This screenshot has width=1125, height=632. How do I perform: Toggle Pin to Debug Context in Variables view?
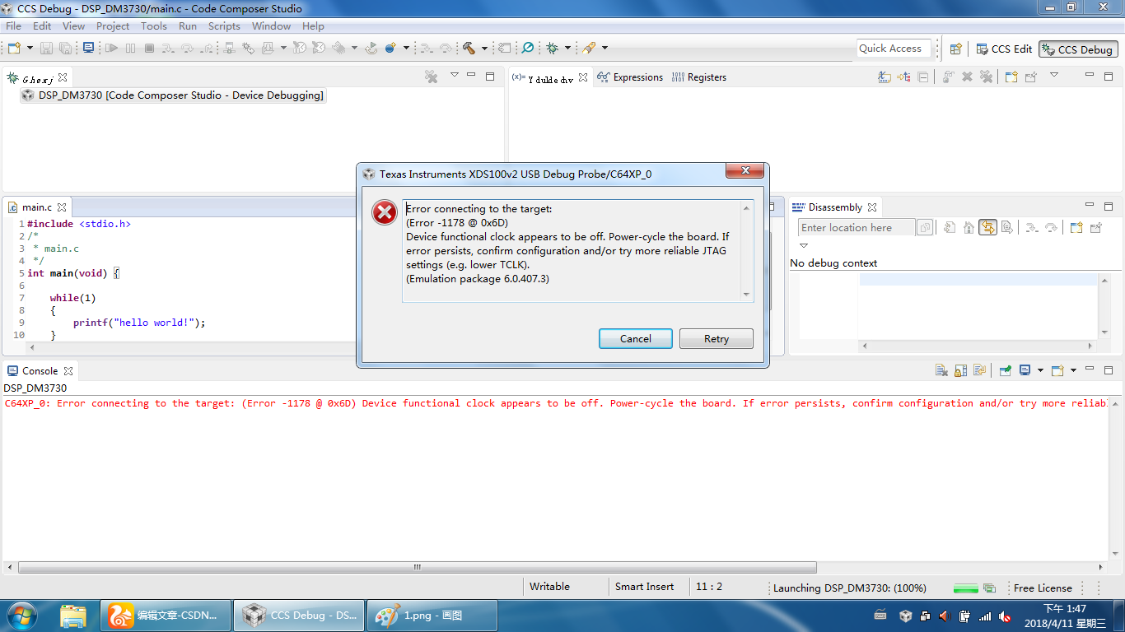coord(1031,77)
